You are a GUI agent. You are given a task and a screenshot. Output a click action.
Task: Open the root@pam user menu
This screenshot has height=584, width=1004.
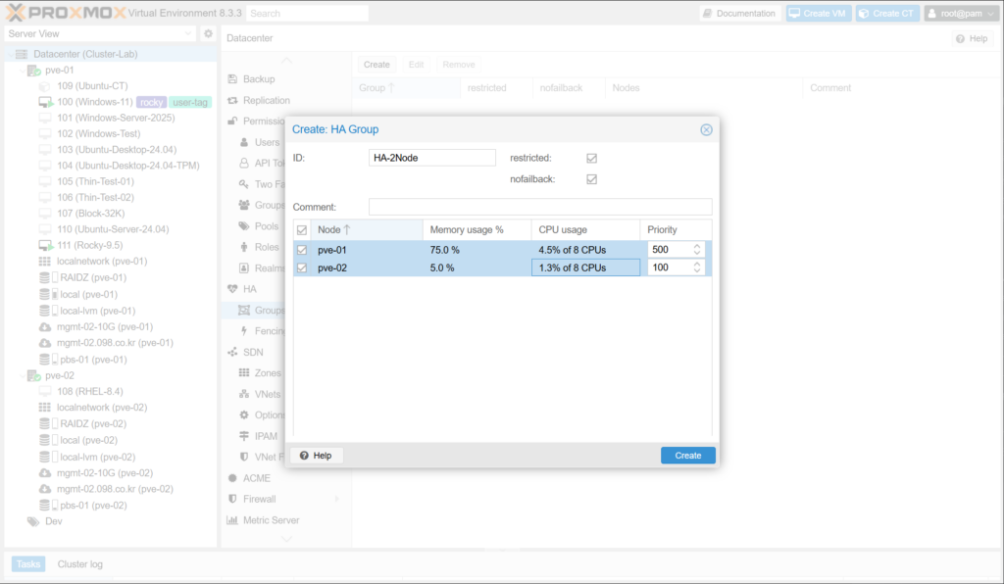click(960, 14)
